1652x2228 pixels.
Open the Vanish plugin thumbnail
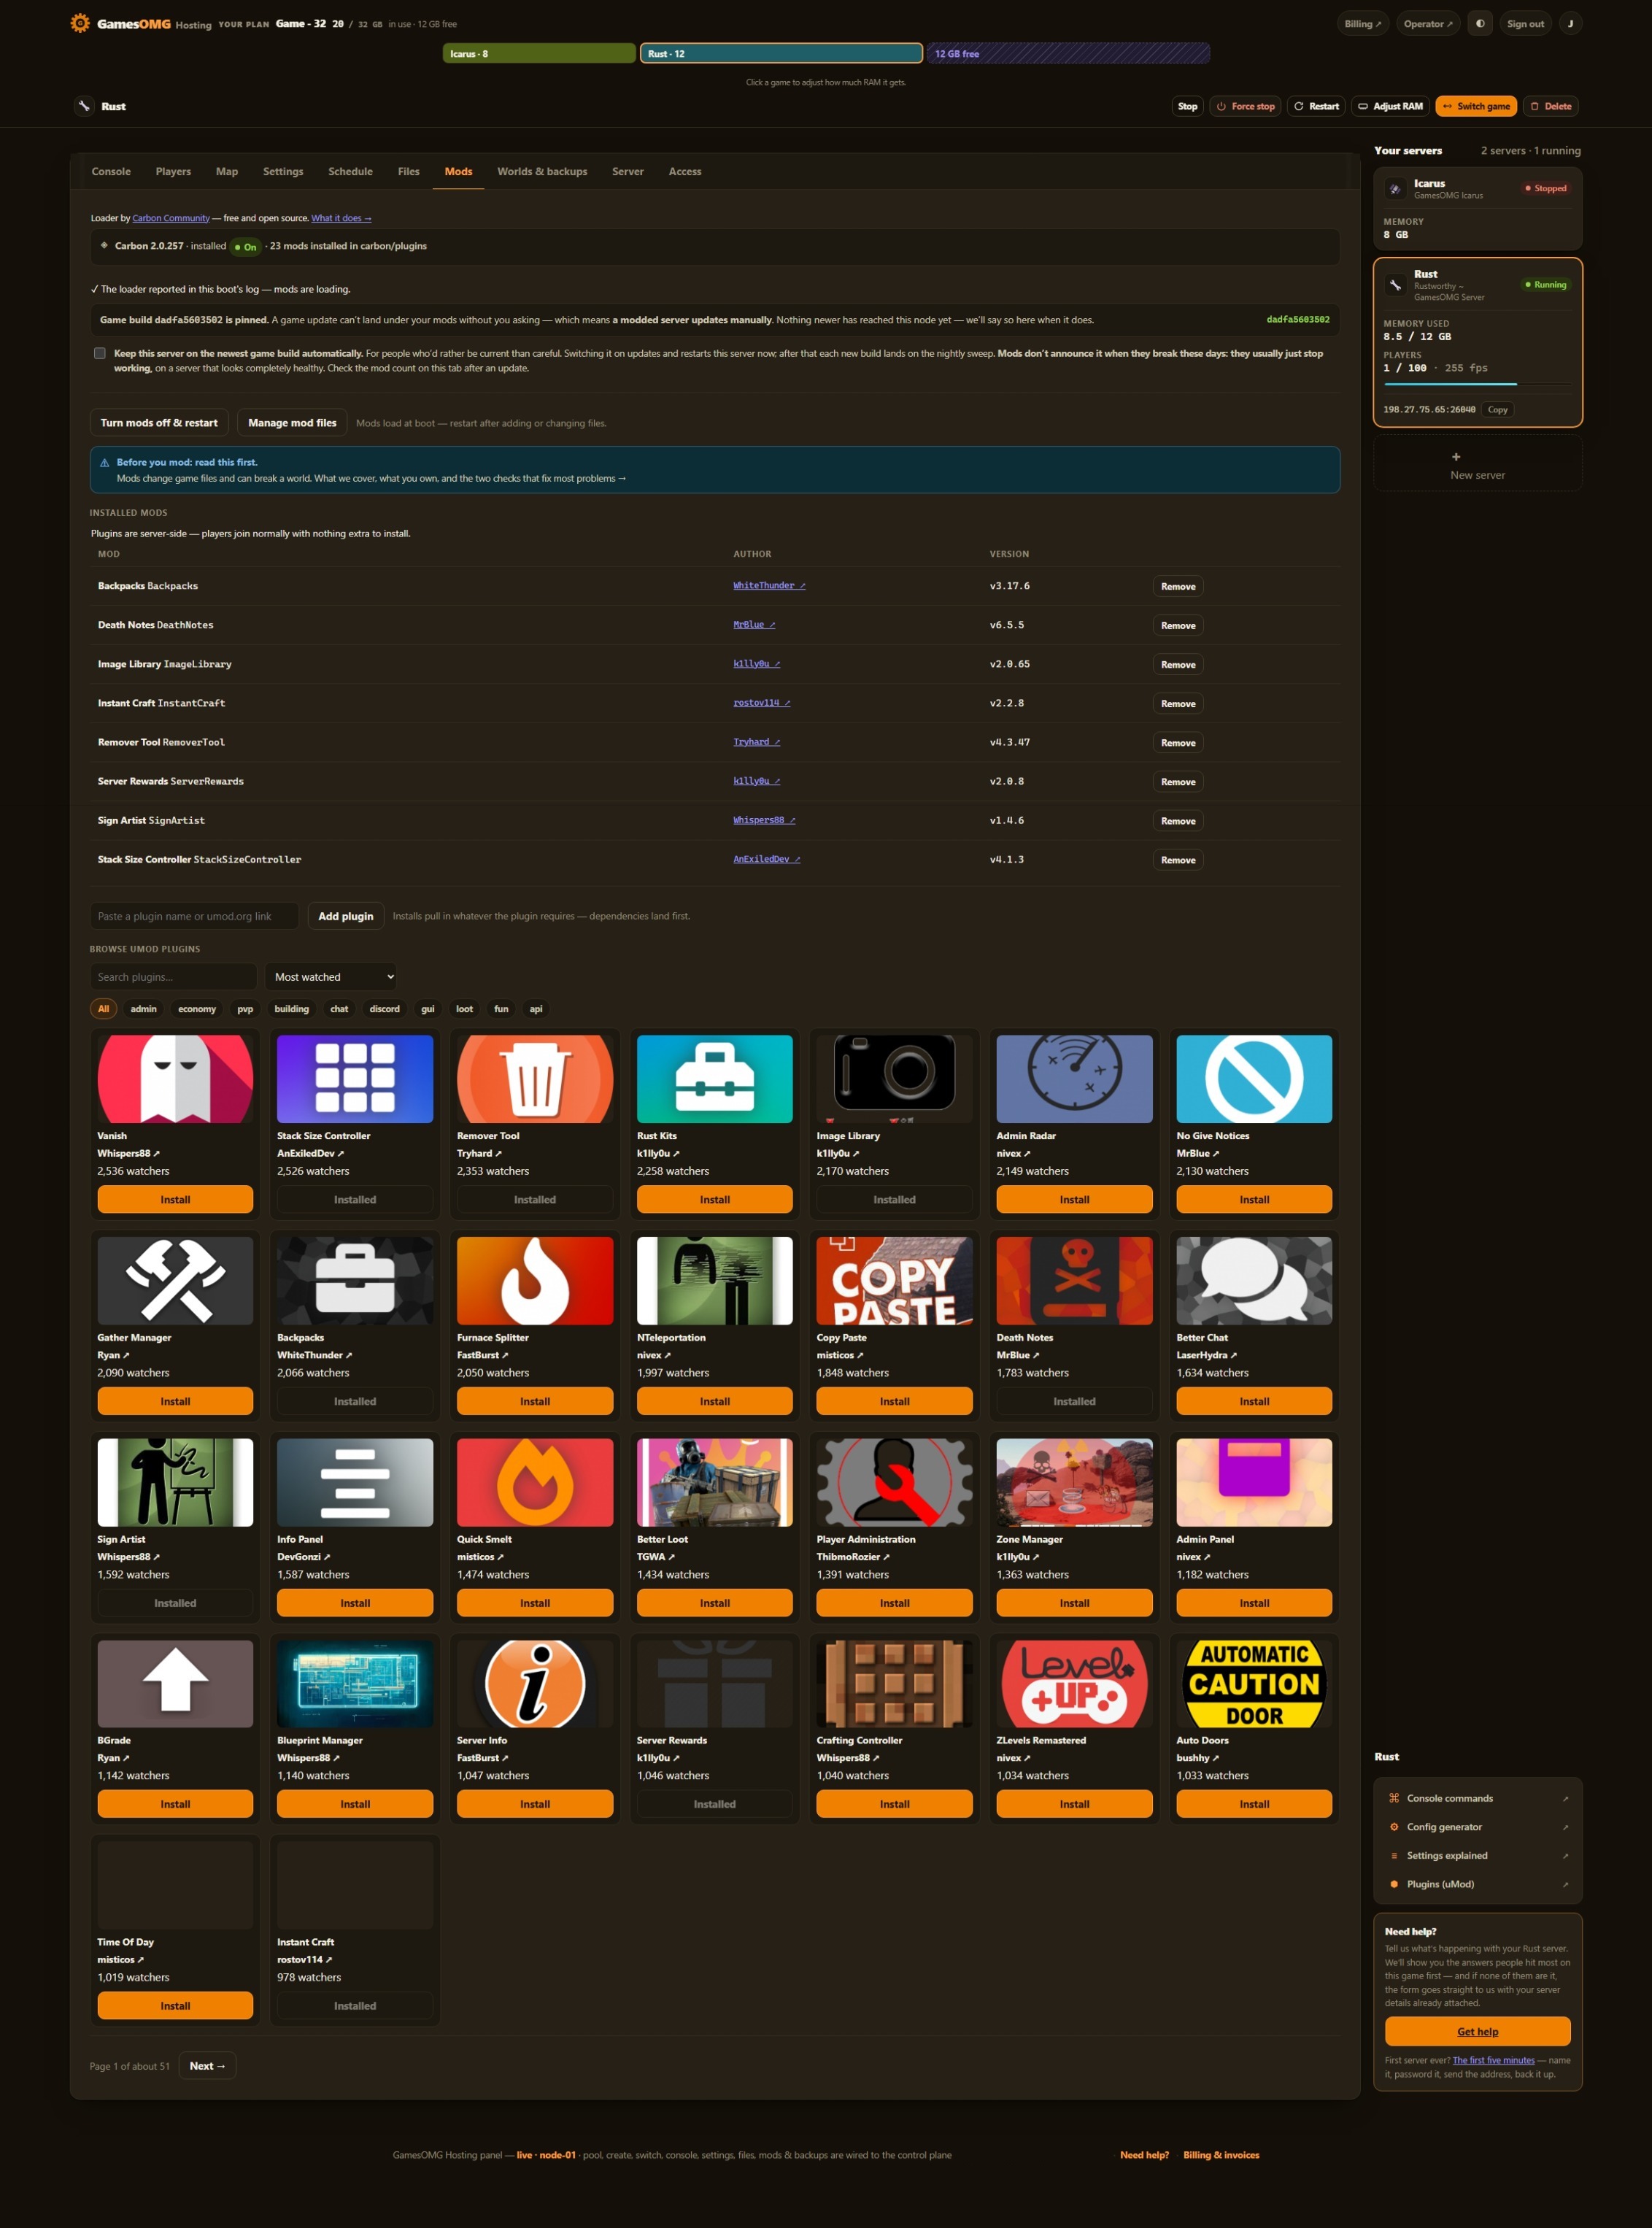[x=175, y=1078]
